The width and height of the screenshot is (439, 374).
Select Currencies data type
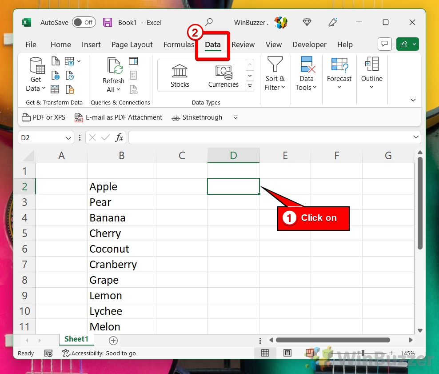pyautogui.click(x=223, y=76)
